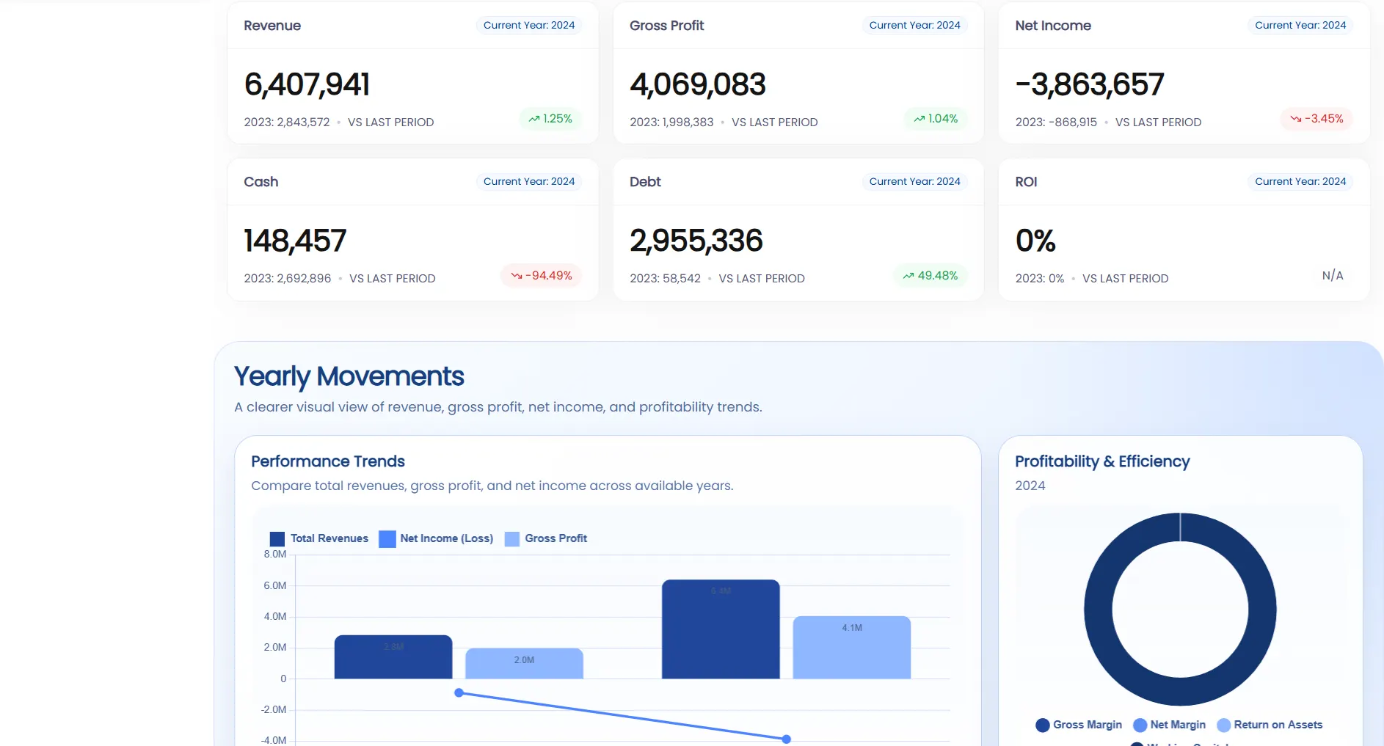
Task: Click the prior-year figure 2023: -868,915
Action: 1056,122
